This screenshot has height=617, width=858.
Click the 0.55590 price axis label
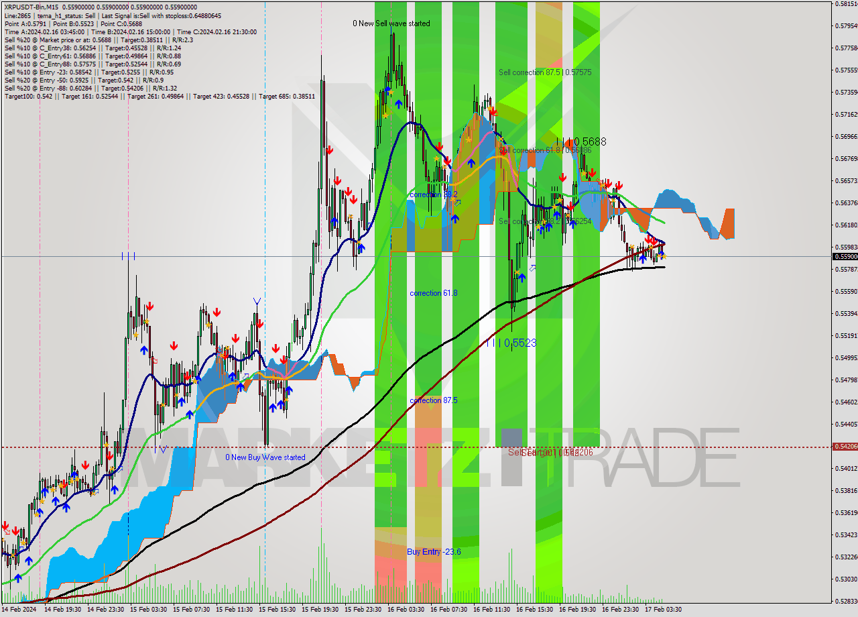[847, 291]
